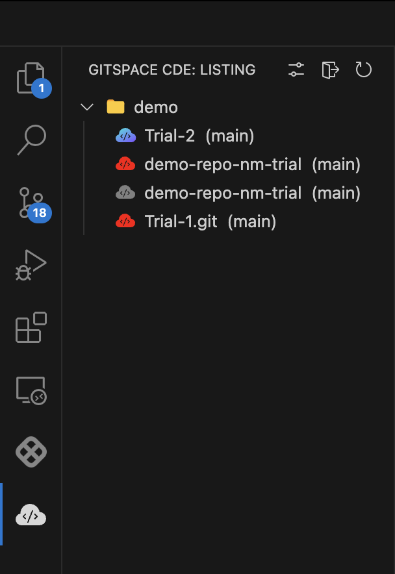Refresh the Gitspace listing

tap(364, 70)
